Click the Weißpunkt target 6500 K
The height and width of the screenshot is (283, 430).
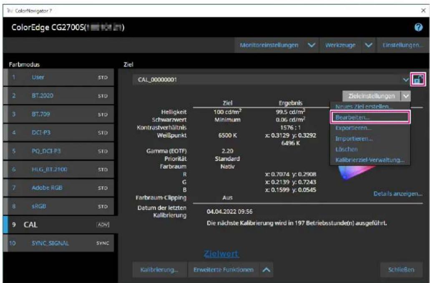(x=227, y=135)
